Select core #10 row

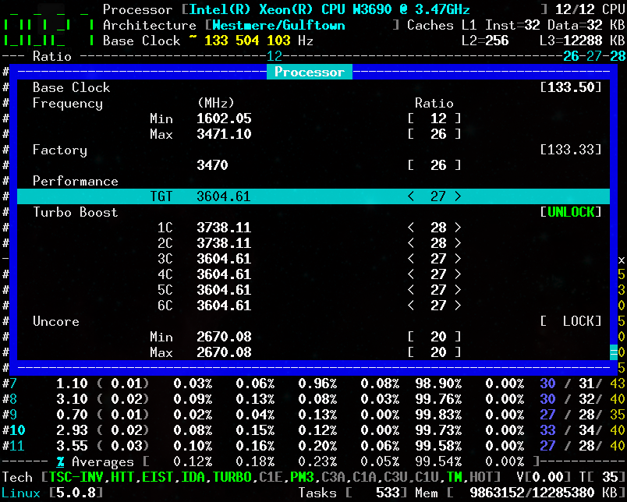pyautogui.click(x=313, y=430)
